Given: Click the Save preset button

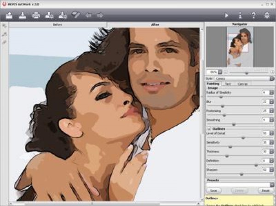Looking at the screenshot, I should click(x=213, y=190).
